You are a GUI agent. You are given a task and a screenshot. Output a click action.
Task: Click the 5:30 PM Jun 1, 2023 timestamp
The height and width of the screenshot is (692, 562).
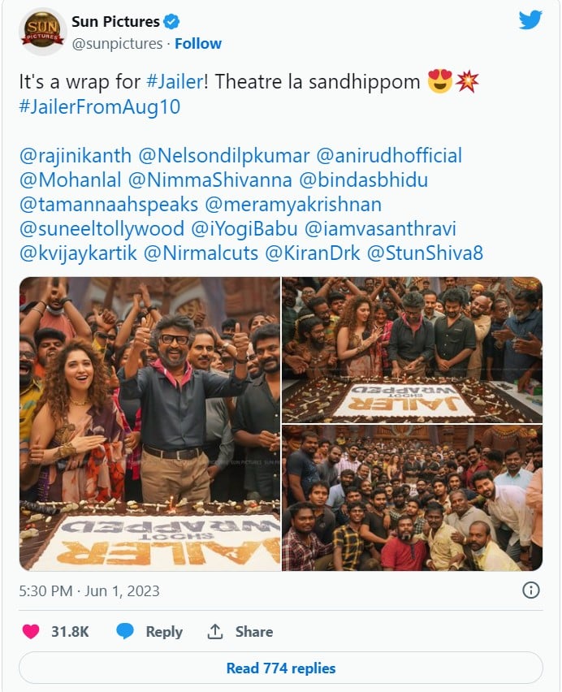point(89,590)
